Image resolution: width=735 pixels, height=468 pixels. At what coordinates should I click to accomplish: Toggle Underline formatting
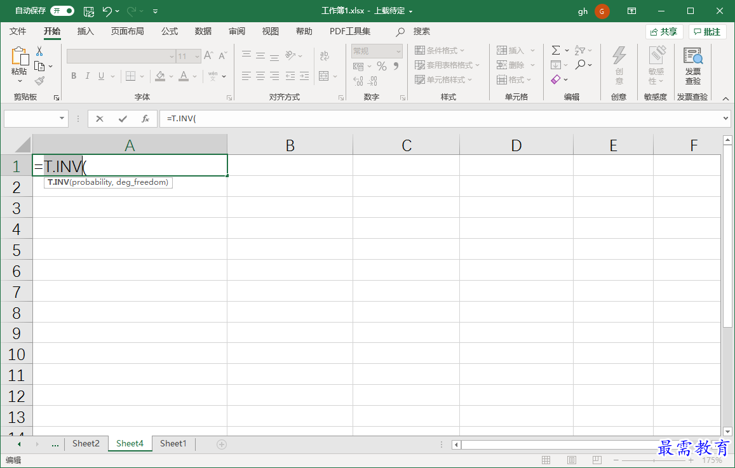tap(101, 76)
